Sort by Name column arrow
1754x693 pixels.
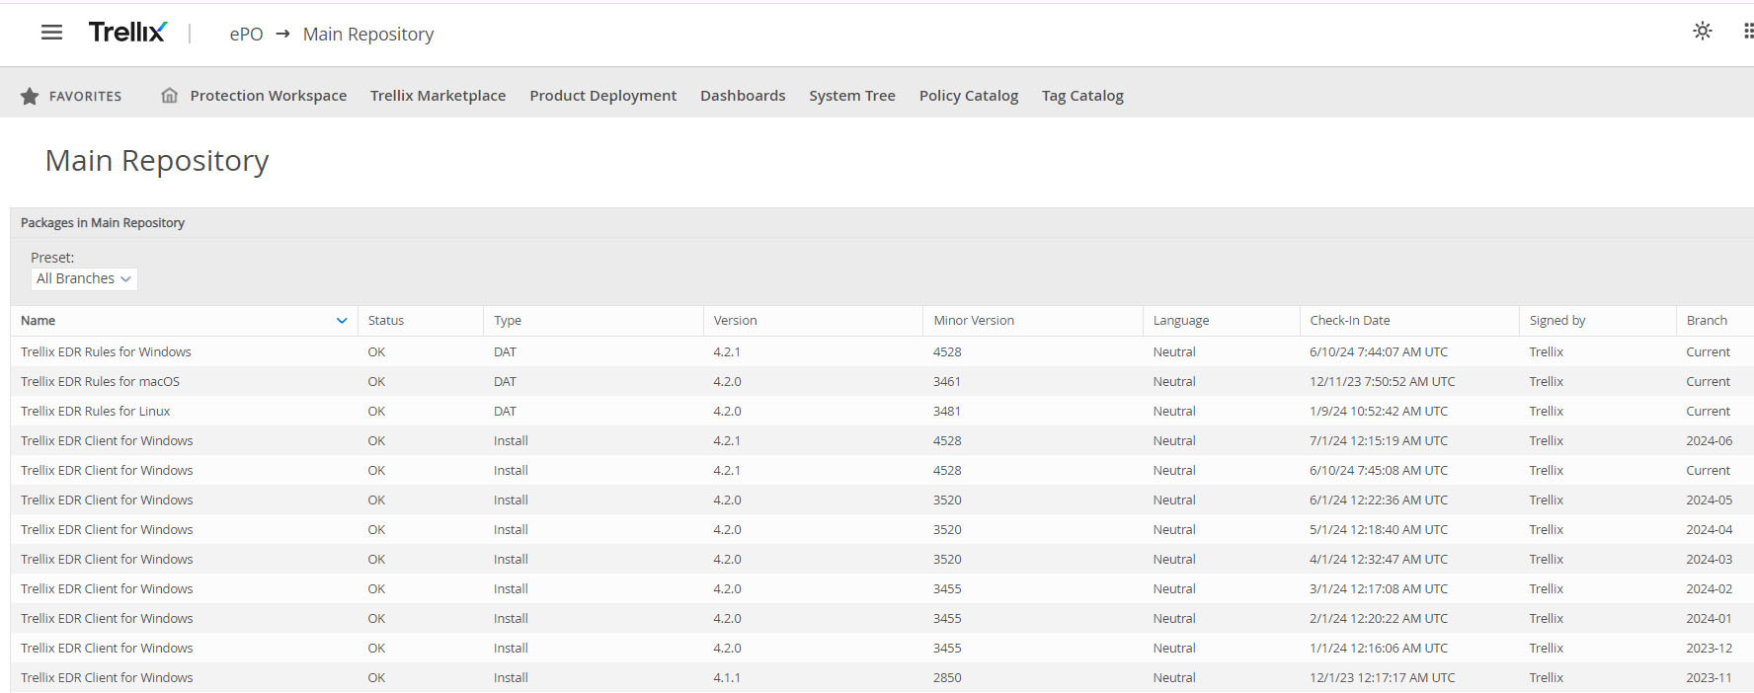342,321
